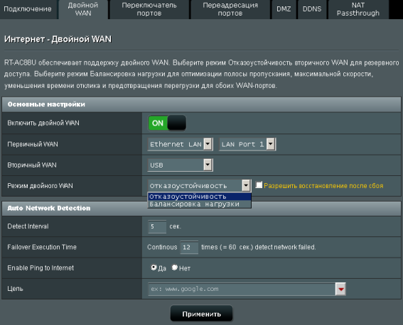Click the Auto Network Detection header
The height and width of the screenshot is (325, 403).
tap(202, 209)
